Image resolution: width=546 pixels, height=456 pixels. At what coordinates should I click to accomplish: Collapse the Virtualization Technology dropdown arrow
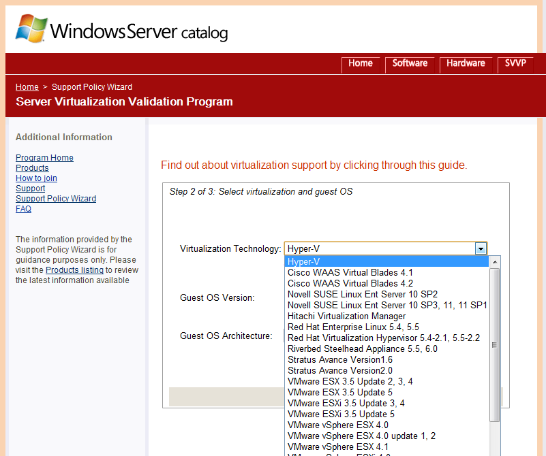click(x=481, y=249)
